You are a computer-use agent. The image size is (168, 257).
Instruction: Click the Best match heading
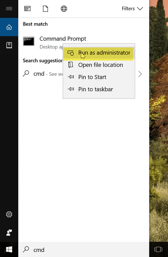click(x=35, y=24)
